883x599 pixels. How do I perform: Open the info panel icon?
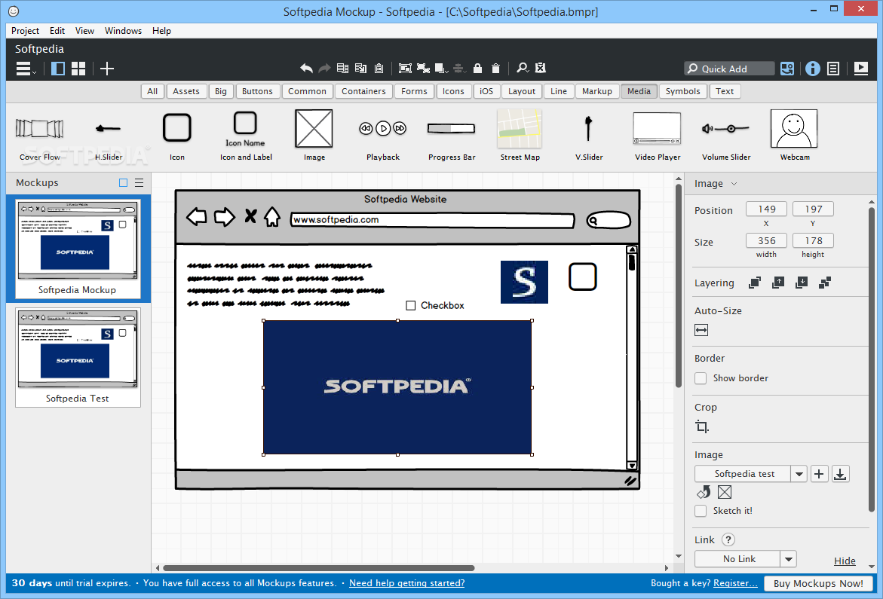coord(813,69)
